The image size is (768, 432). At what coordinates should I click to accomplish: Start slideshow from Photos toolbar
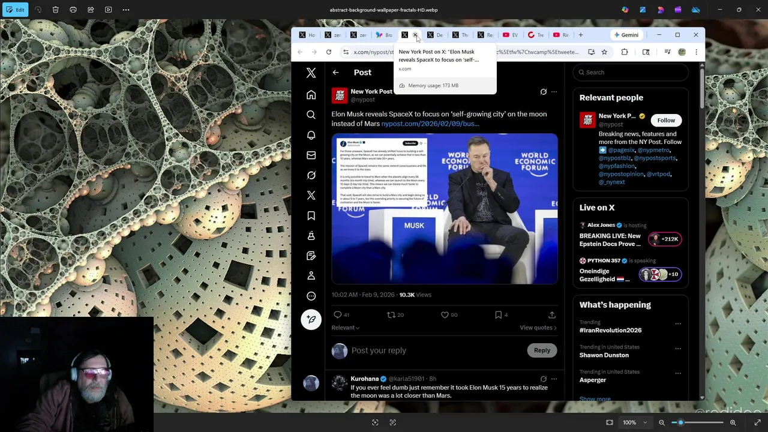[x=109, y=10]
